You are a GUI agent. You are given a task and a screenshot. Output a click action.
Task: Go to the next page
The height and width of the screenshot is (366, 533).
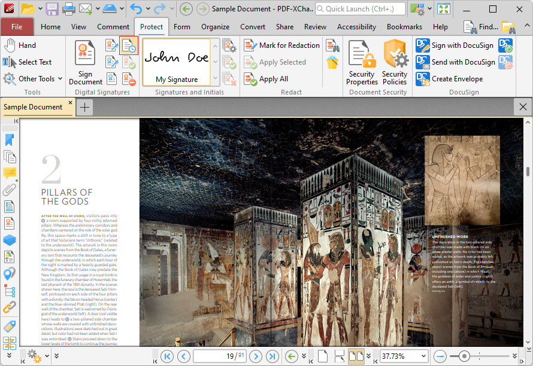tap(256, 356)
